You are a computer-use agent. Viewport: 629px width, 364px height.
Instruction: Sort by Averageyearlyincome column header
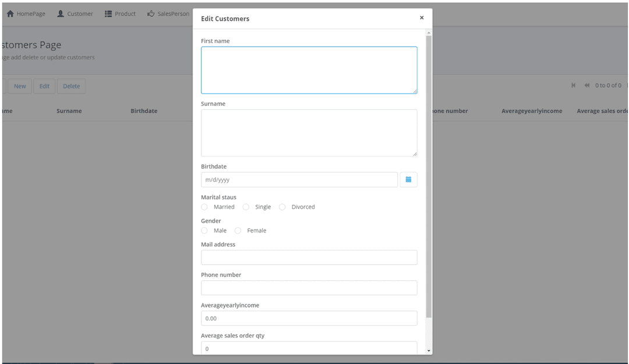(532, 111)
